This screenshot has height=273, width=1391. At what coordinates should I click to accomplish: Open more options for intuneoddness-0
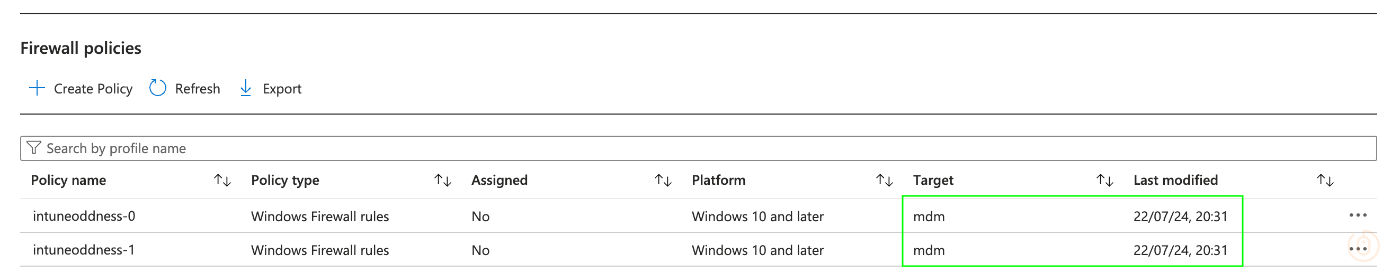1358,215
